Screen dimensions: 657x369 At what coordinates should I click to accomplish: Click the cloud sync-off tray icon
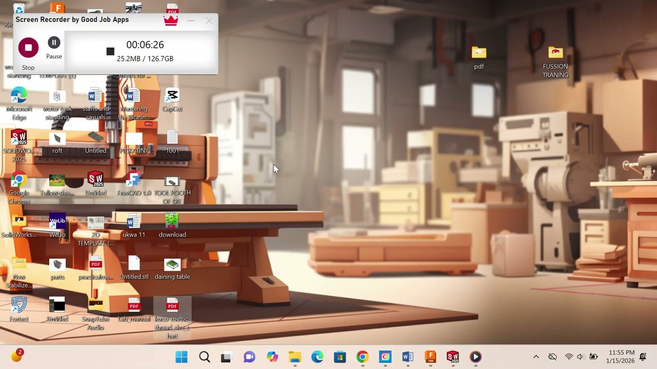click(x=552, y=357)
